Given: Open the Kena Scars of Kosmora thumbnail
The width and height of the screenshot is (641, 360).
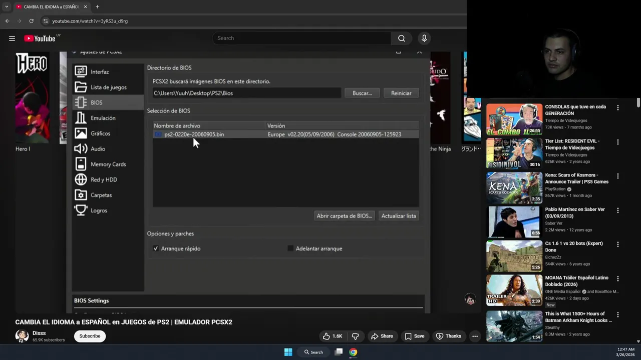Looking at the screenshot, I should click(514, 187).
